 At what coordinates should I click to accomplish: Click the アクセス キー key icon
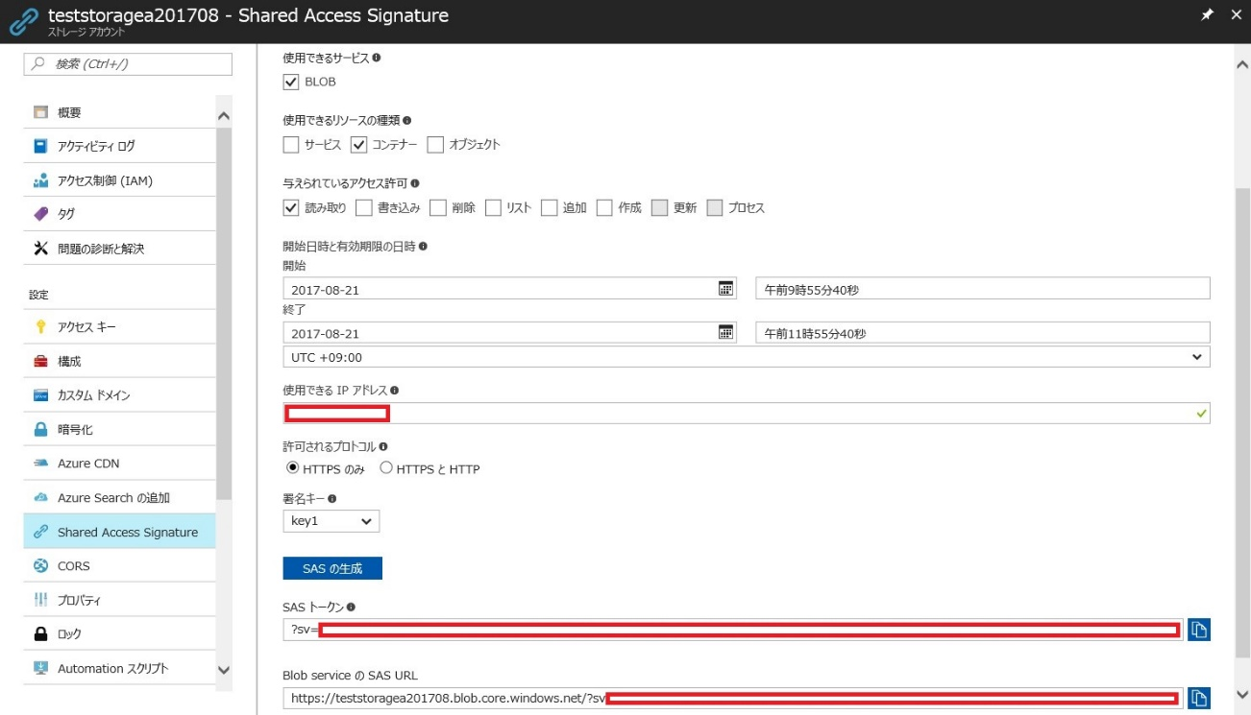40,327
